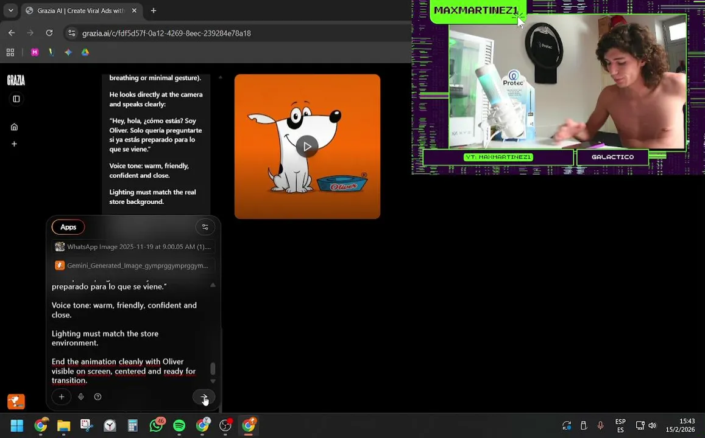
Task: Click the text 'End the animation cleanly with Oliver'
Action: 118,362
